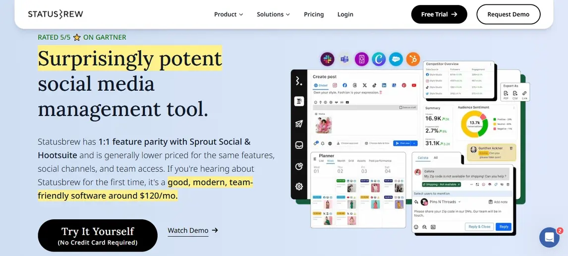
Task: Switch to the Month tab in Planner
Action: coord(341,161)
